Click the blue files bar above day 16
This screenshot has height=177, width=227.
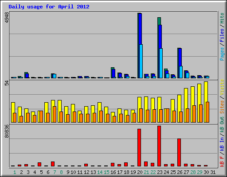coord(113,73)
